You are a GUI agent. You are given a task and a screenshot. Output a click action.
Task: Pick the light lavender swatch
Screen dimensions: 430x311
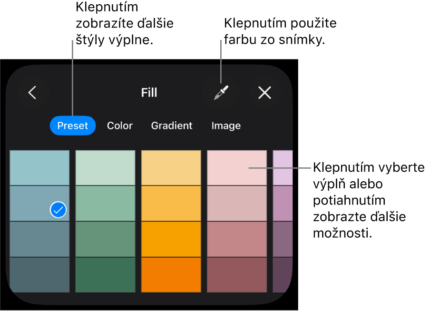tap(282, 168)
